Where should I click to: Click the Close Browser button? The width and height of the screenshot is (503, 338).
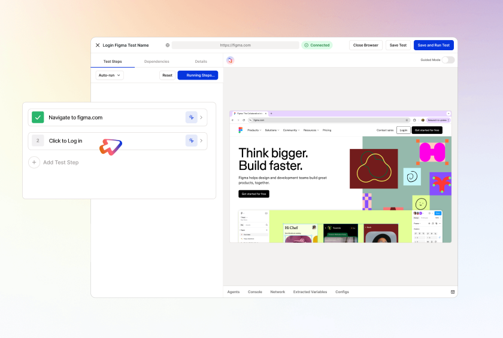click(366, 45)
